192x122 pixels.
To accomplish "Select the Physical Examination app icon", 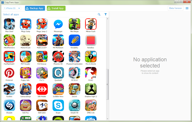I will [74, 57].
